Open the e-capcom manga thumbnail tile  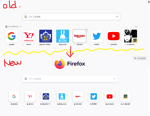point(131,36)
